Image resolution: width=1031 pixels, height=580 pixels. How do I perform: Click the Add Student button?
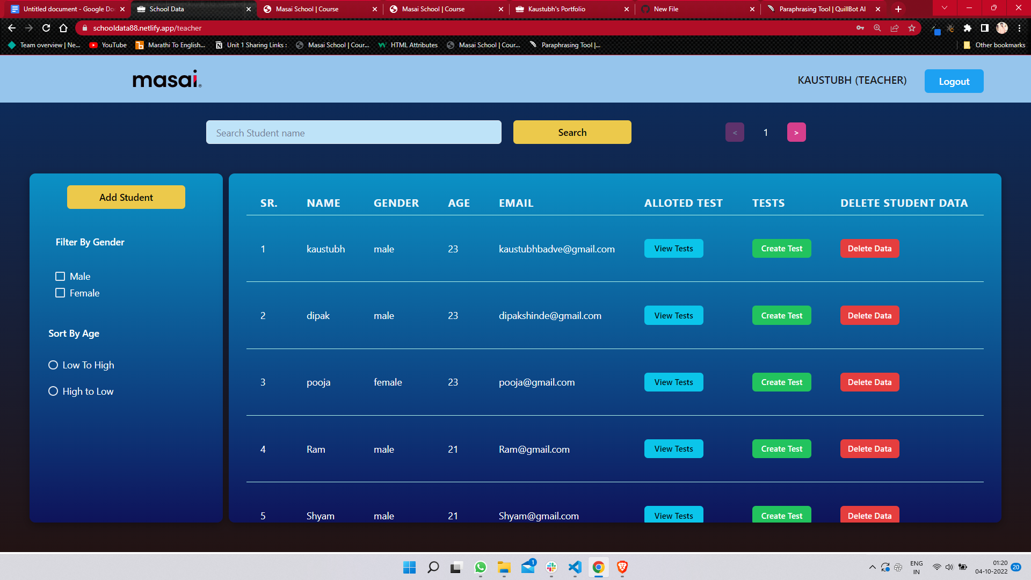[126, 197]
